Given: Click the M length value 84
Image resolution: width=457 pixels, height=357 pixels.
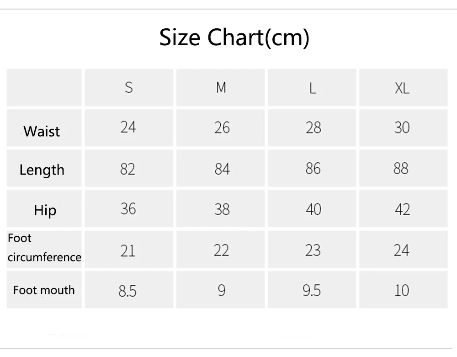Looking at the screenshot, I should click(x=222, y=169).
